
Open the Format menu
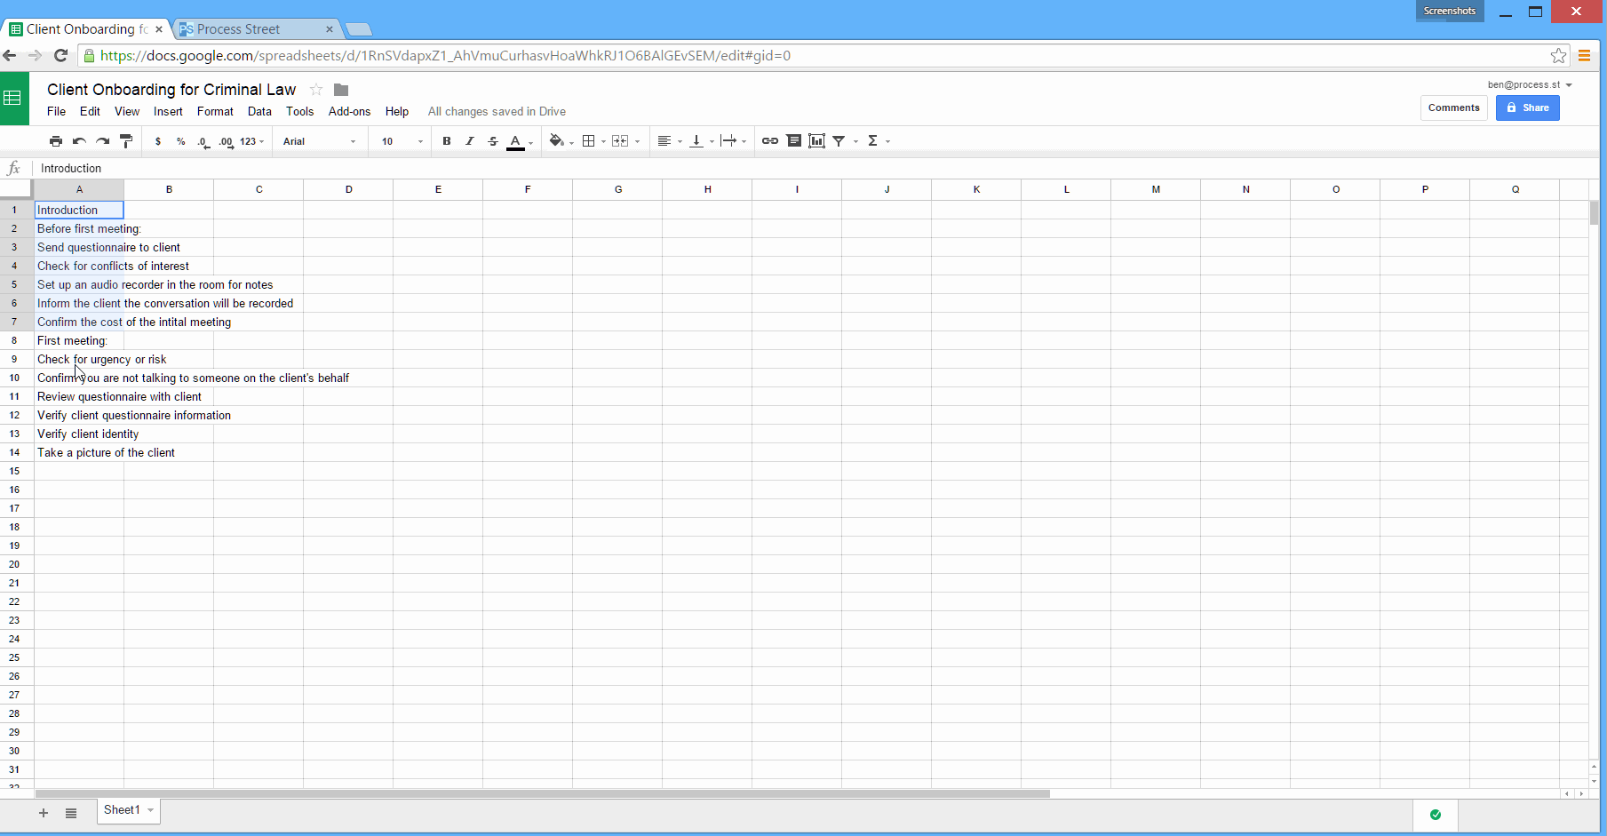pos(215,112)
